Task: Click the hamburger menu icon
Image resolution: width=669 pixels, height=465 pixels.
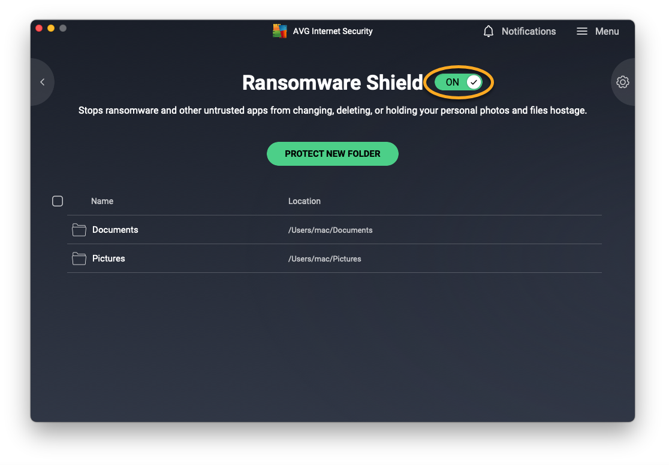Action: (581, 31)
